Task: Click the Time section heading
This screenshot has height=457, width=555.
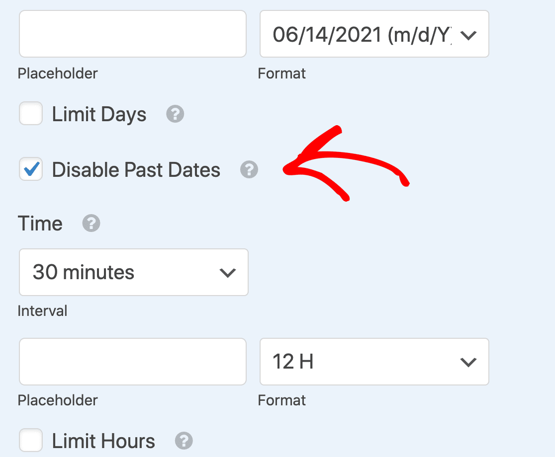Action: pos(40,223)
